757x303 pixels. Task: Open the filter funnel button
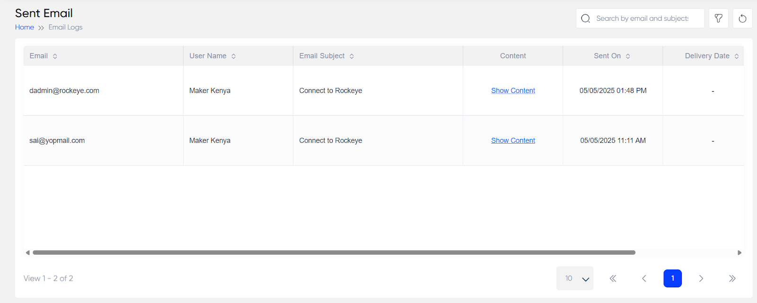click(718, 18)
